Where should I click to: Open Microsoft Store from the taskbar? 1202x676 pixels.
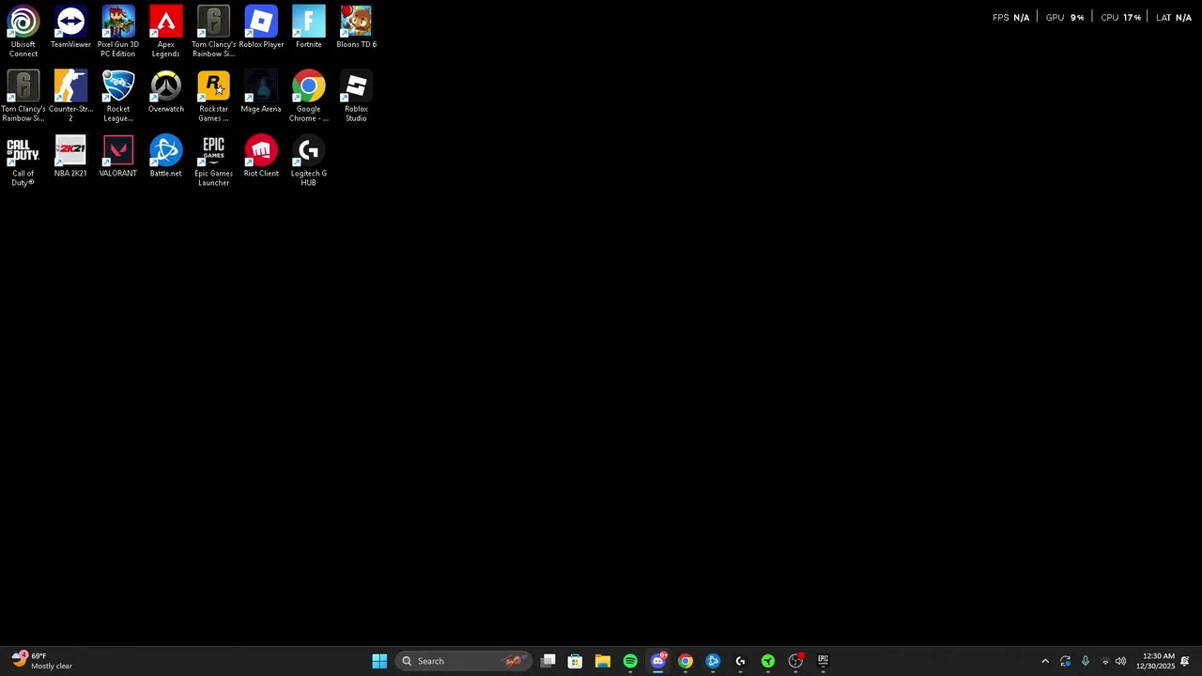[x=575, y=661]
